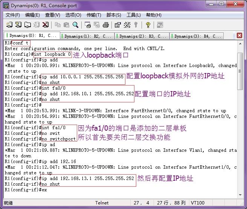Image resolution: width=247 pixels, height=209 pixels.
Task: Switch to Dynamips(2): R3 tab
Action: 142,36
